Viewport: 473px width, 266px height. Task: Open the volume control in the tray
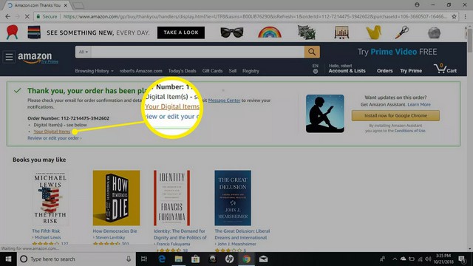(x=428, y=259)
